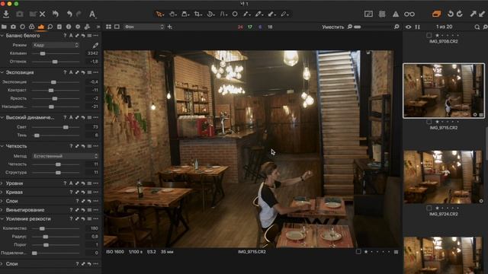The width and height of the screenshot is (488, 274).
Task: Collapse the Высокий динамический panel
Action: (2, 117)
